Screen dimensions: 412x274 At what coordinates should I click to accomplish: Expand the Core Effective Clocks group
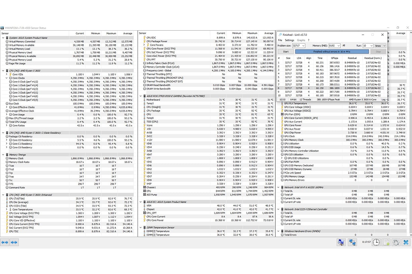7,107
